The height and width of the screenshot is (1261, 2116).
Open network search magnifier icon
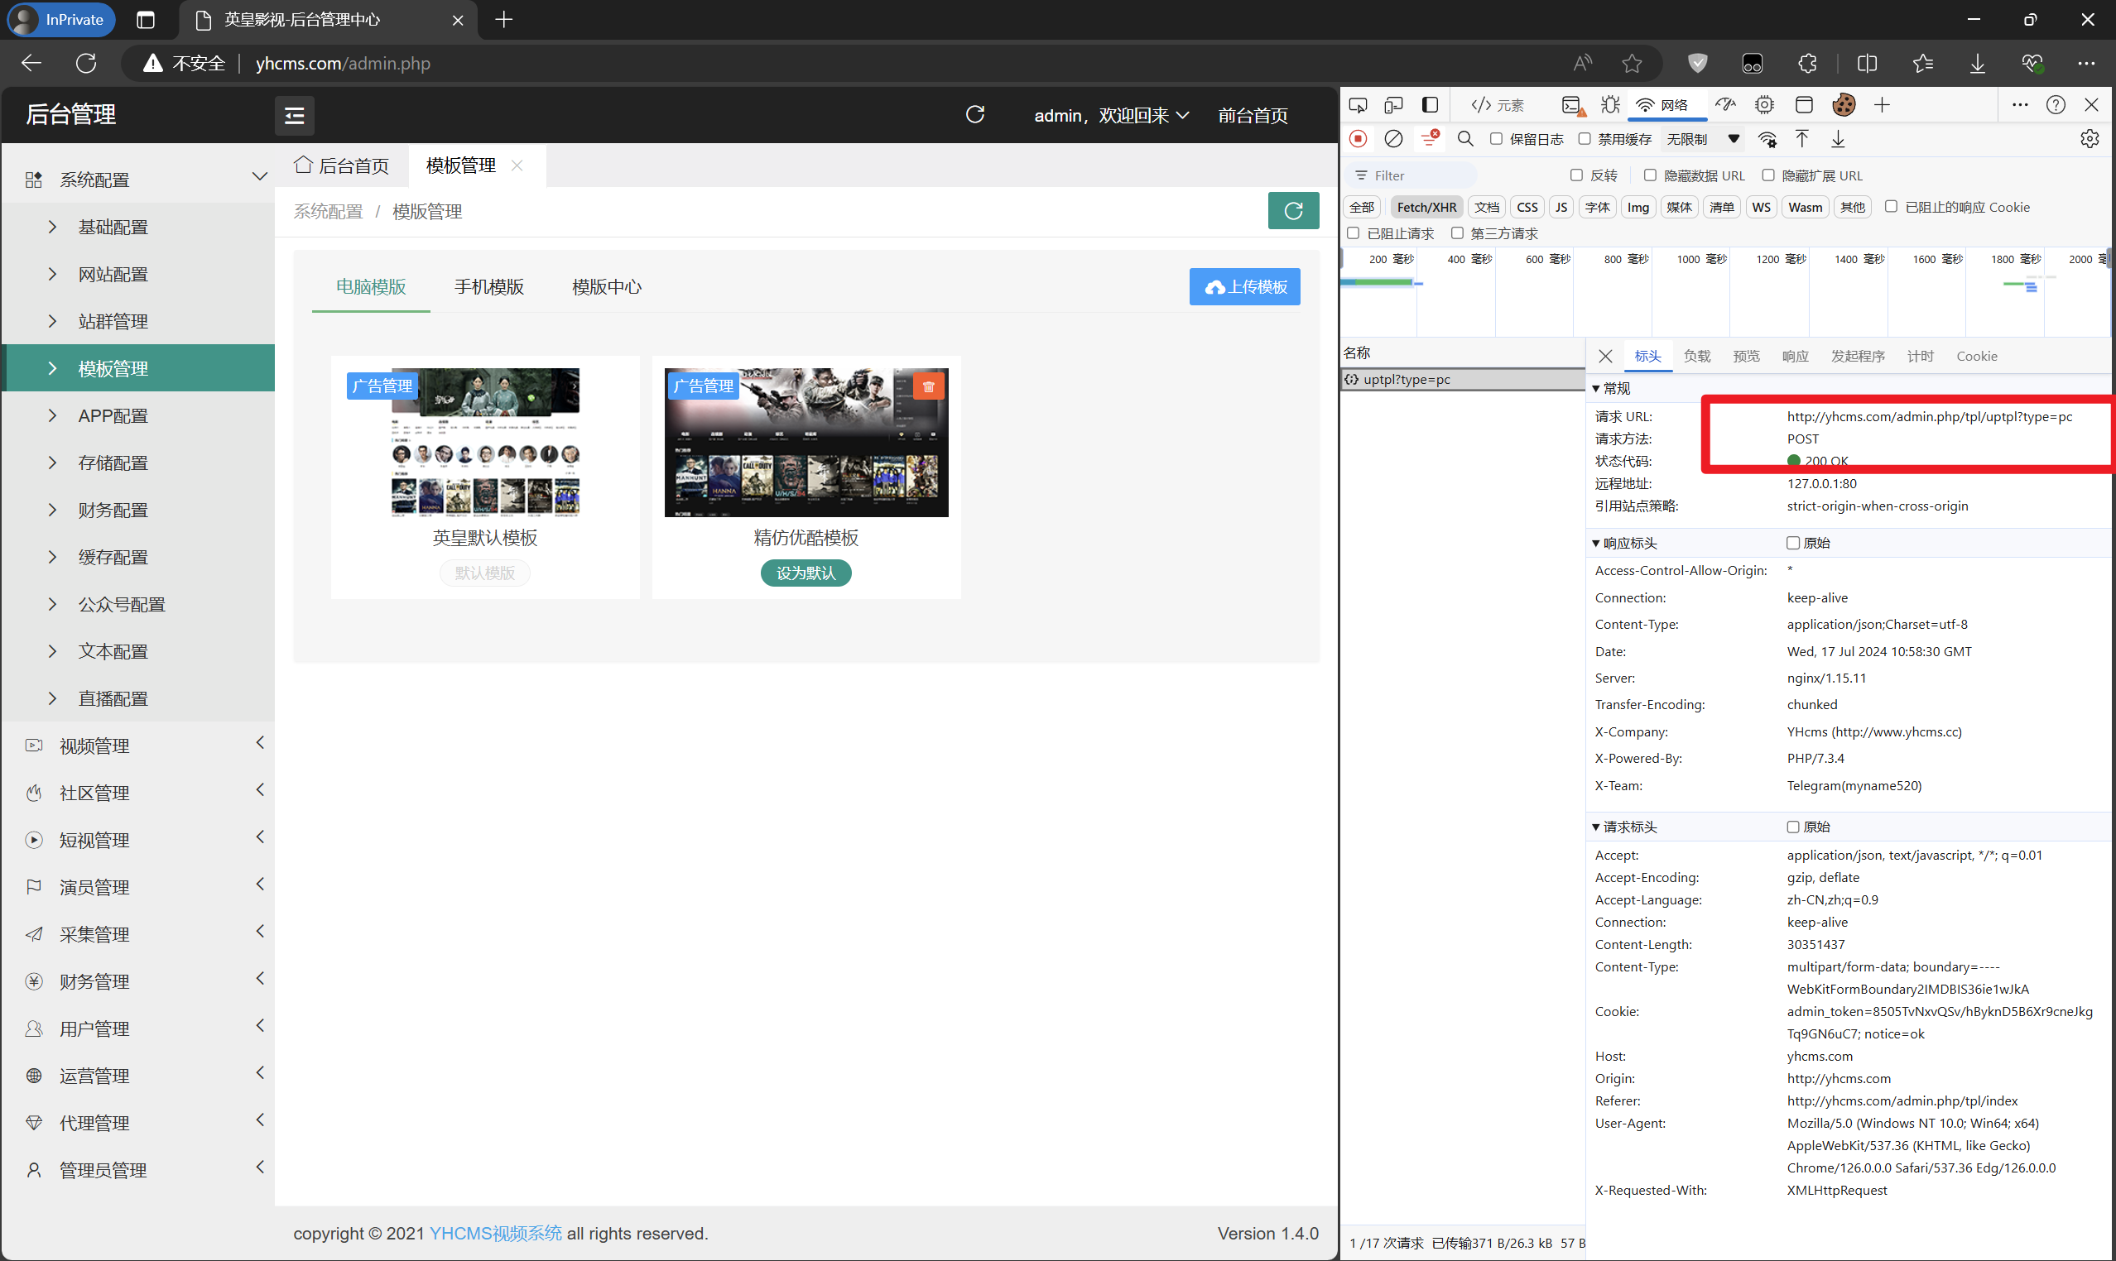click(1464, 139)
